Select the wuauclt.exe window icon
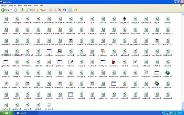Image resolution: width=184 pixels, height=115 pixels. coord(157,73)
